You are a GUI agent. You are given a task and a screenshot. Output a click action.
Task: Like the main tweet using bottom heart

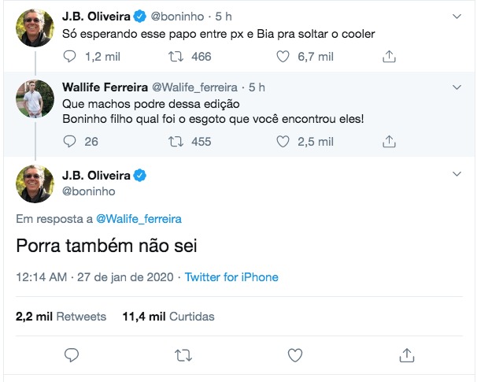pyautogui.click(x=295, y=354)
